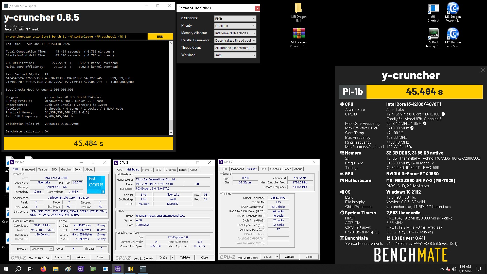This screenshot has width=487, height=274.
Task: Open Bench tab in middle CPU-Z
Action: pos(183,170)
